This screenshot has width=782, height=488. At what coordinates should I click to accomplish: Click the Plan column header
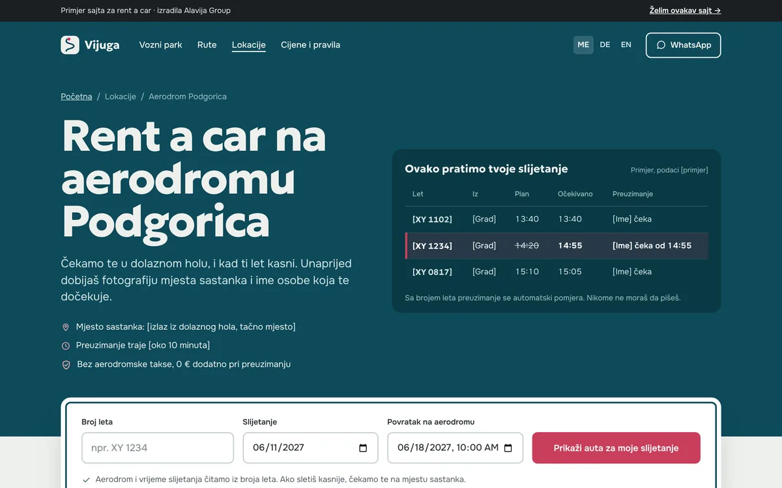(522, 194)
